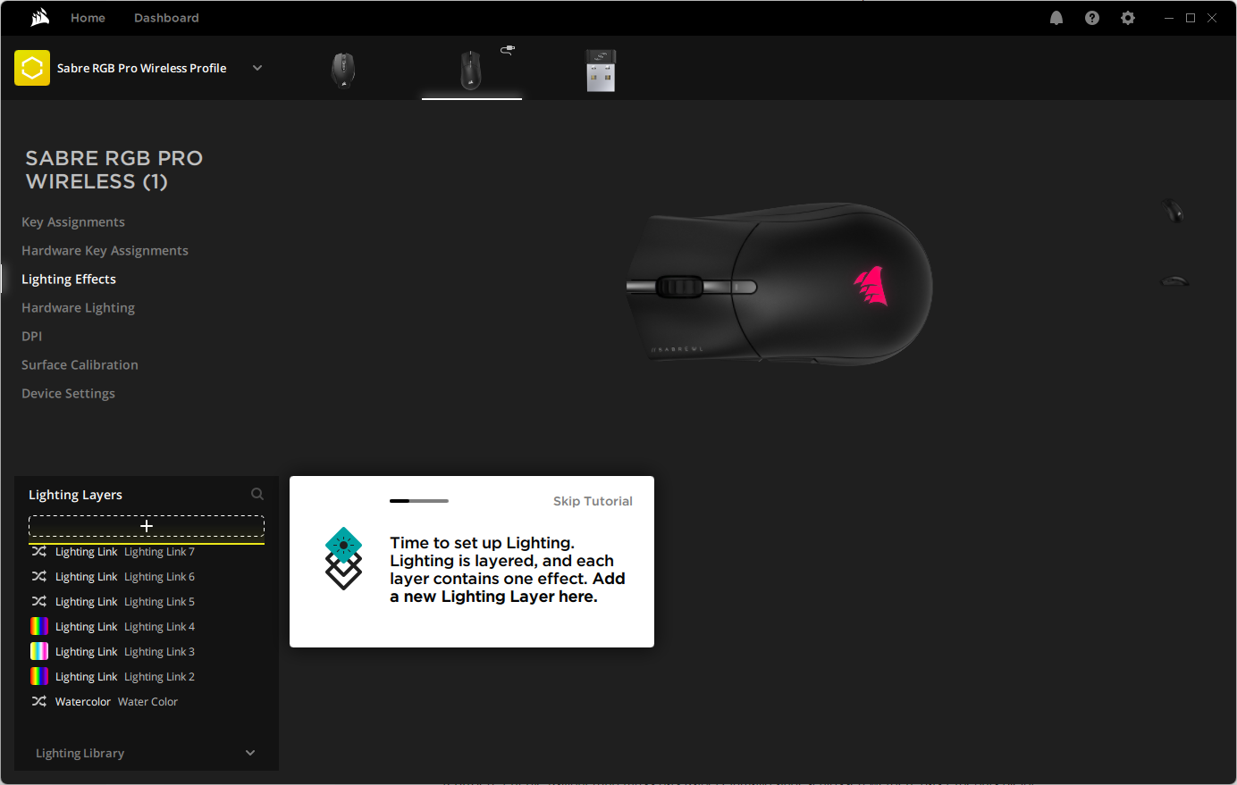The width and height of the screenshot is (1237, 785).
Task: Select the first mouse device thumbnail
Action: [x=343, y=71]
